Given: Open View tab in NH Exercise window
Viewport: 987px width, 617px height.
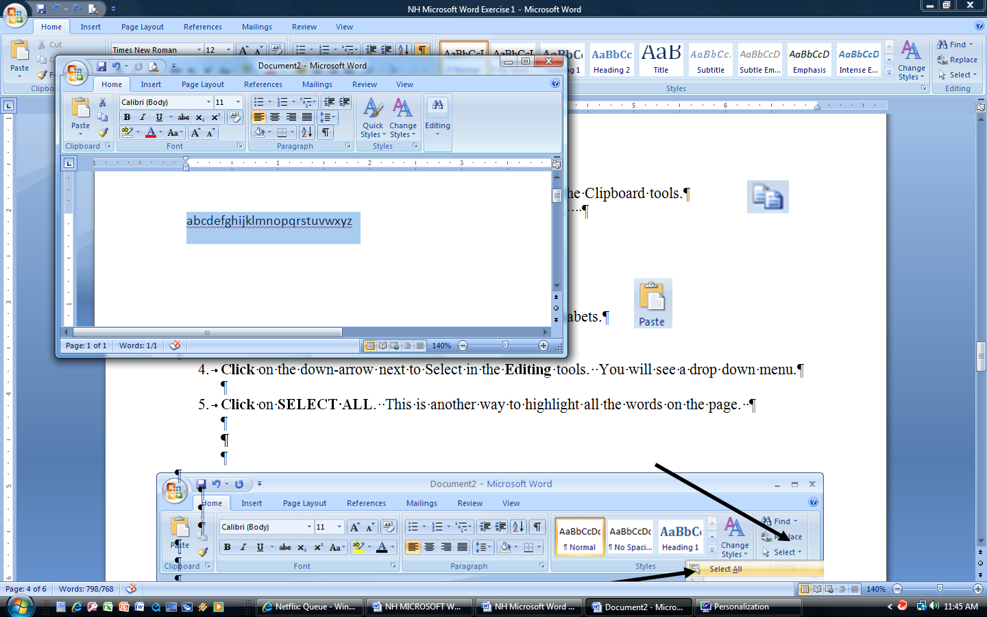Looking at the screenshot, I should tap(344, 27).
